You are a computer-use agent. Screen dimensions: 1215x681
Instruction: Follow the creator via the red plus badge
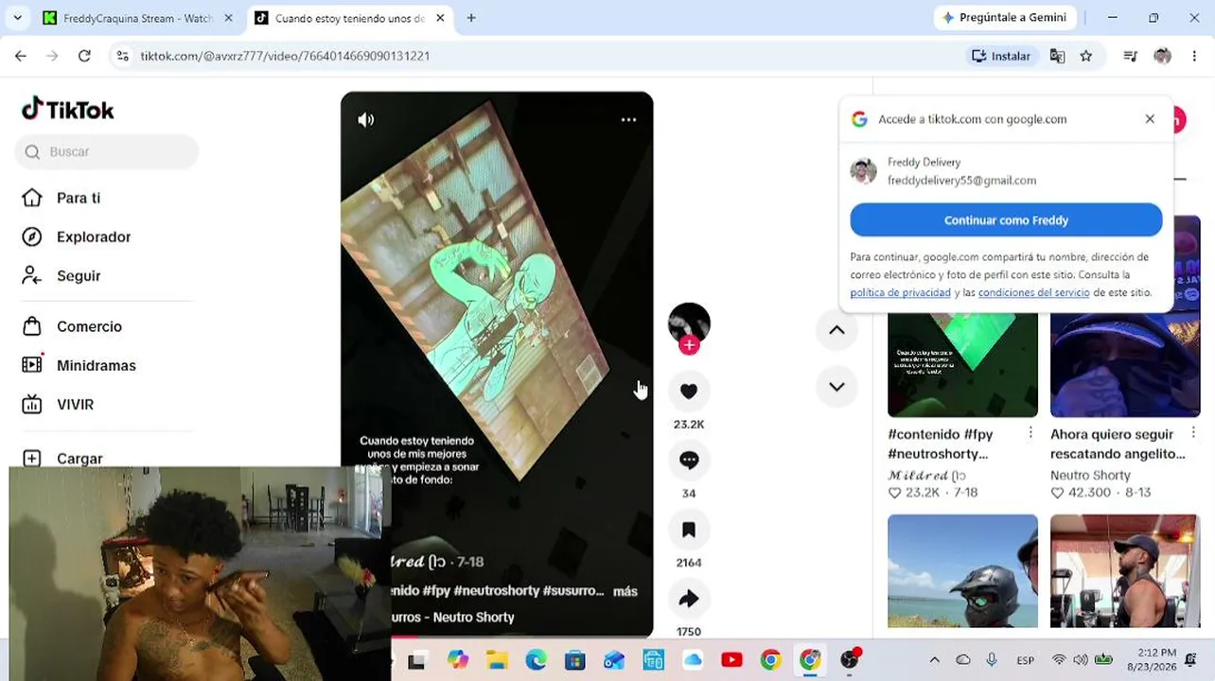[689, 345]
